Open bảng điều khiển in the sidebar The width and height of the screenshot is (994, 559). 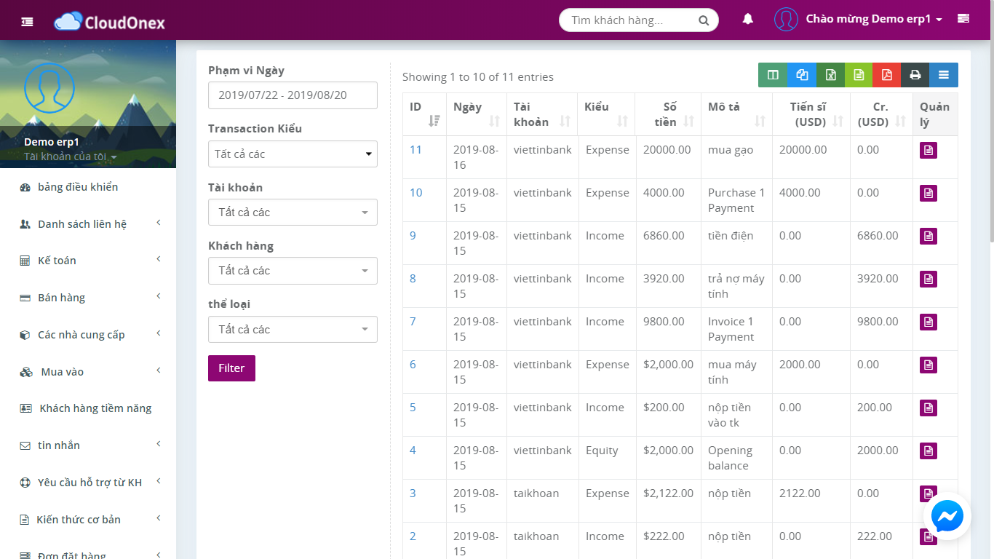[x=88, y=187]
